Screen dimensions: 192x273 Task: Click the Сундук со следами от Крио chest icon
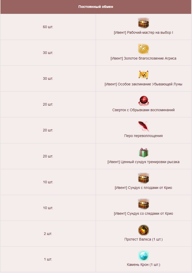(x=144, y=204)
